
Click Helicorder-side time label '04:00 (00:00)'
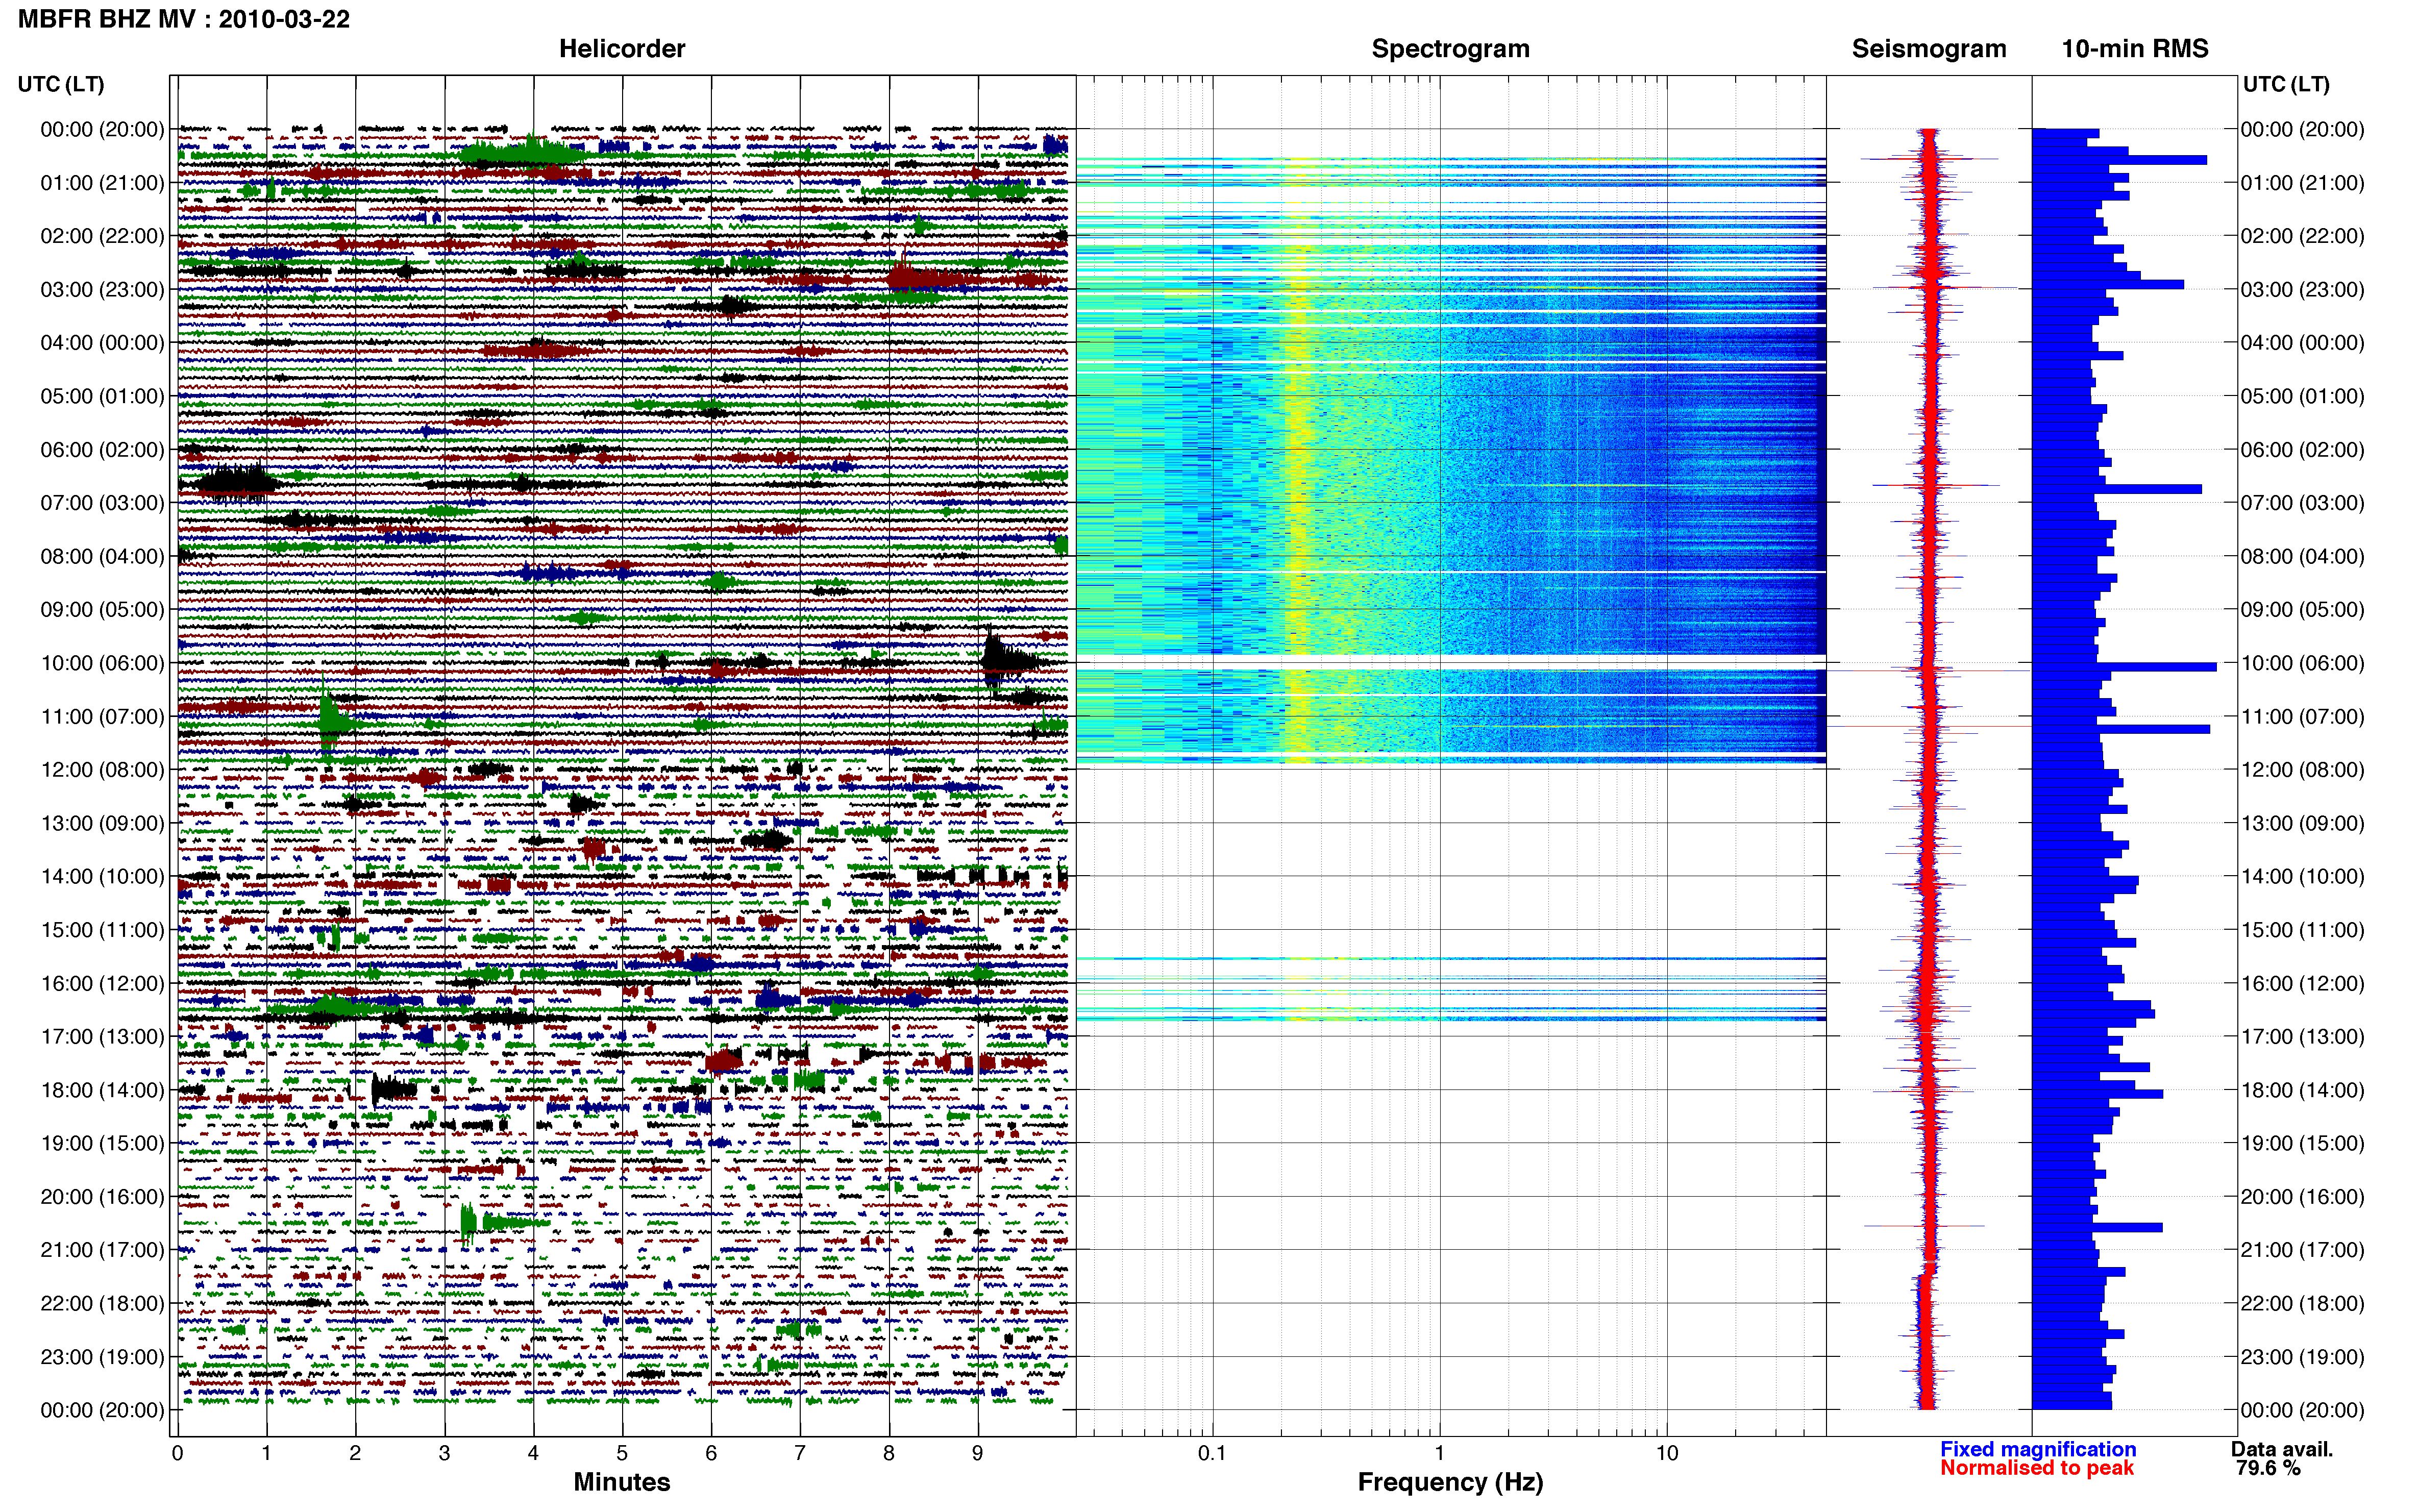click(102, 343)
